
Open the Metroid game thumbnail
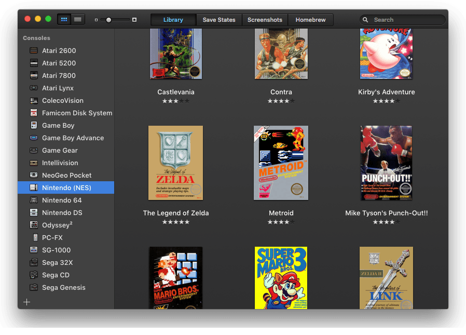point(281,163)
